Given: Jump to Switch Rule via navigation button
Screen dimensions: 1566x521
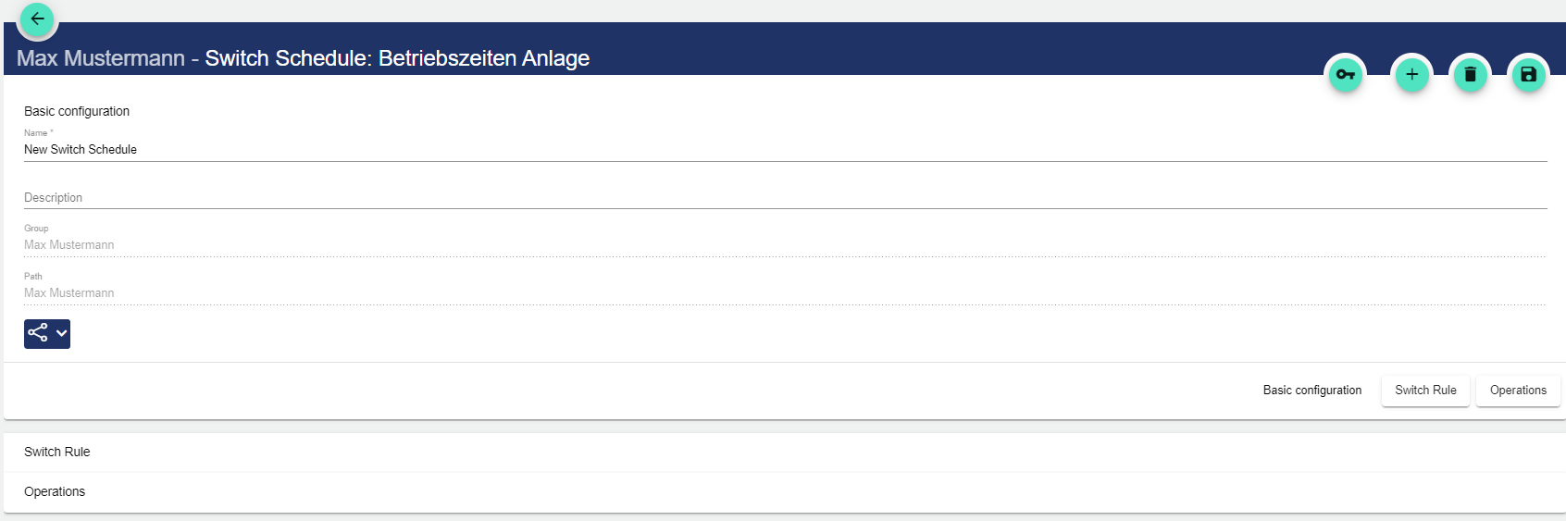Looking at the screenshot, I should click(x=1425, y=391).
